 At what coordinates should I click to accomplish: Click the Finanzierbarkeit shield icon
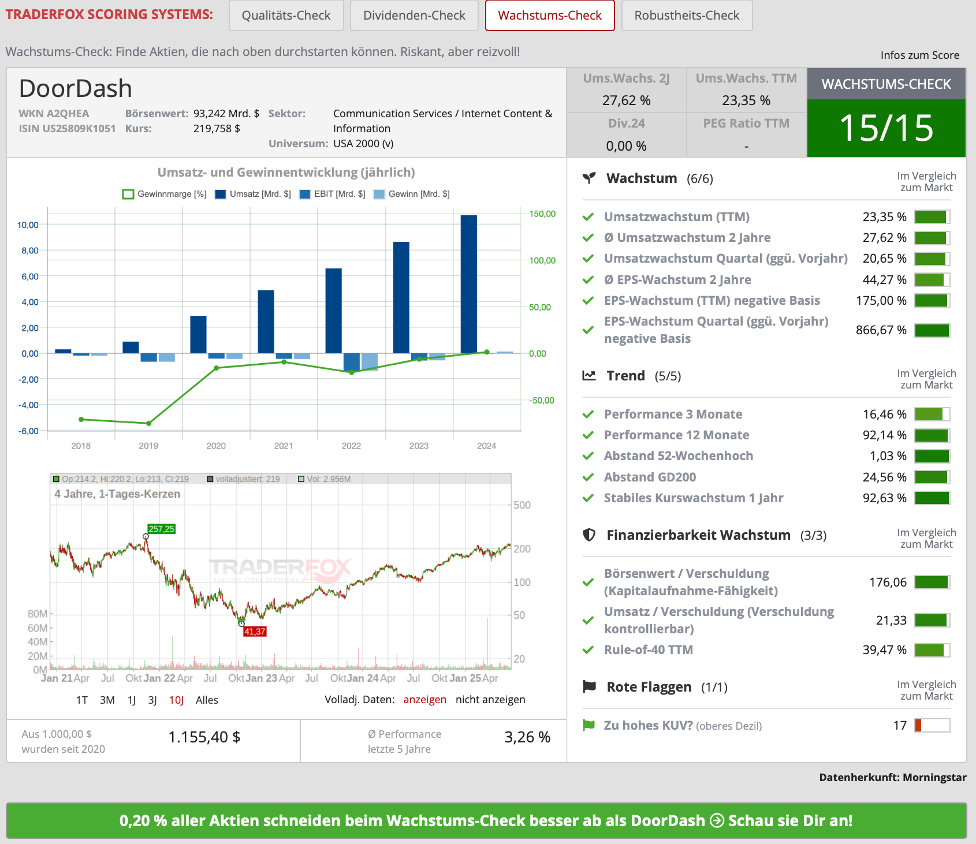tap(589, 535)
